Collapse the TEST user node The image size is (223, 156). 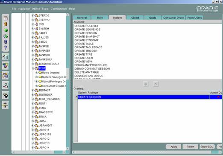[33, 68]
